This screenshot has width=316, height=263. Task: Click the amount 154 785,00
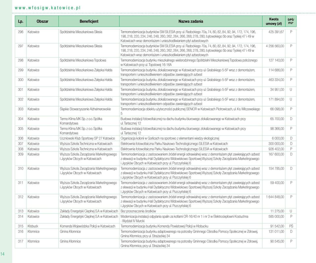[276, 169]
